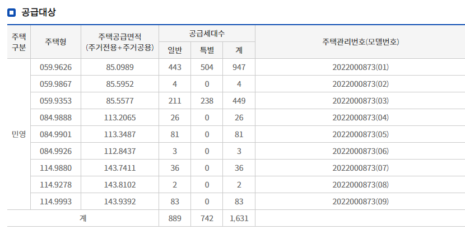
Task: Click supply area value 85.0989
Action: [120, 67]
